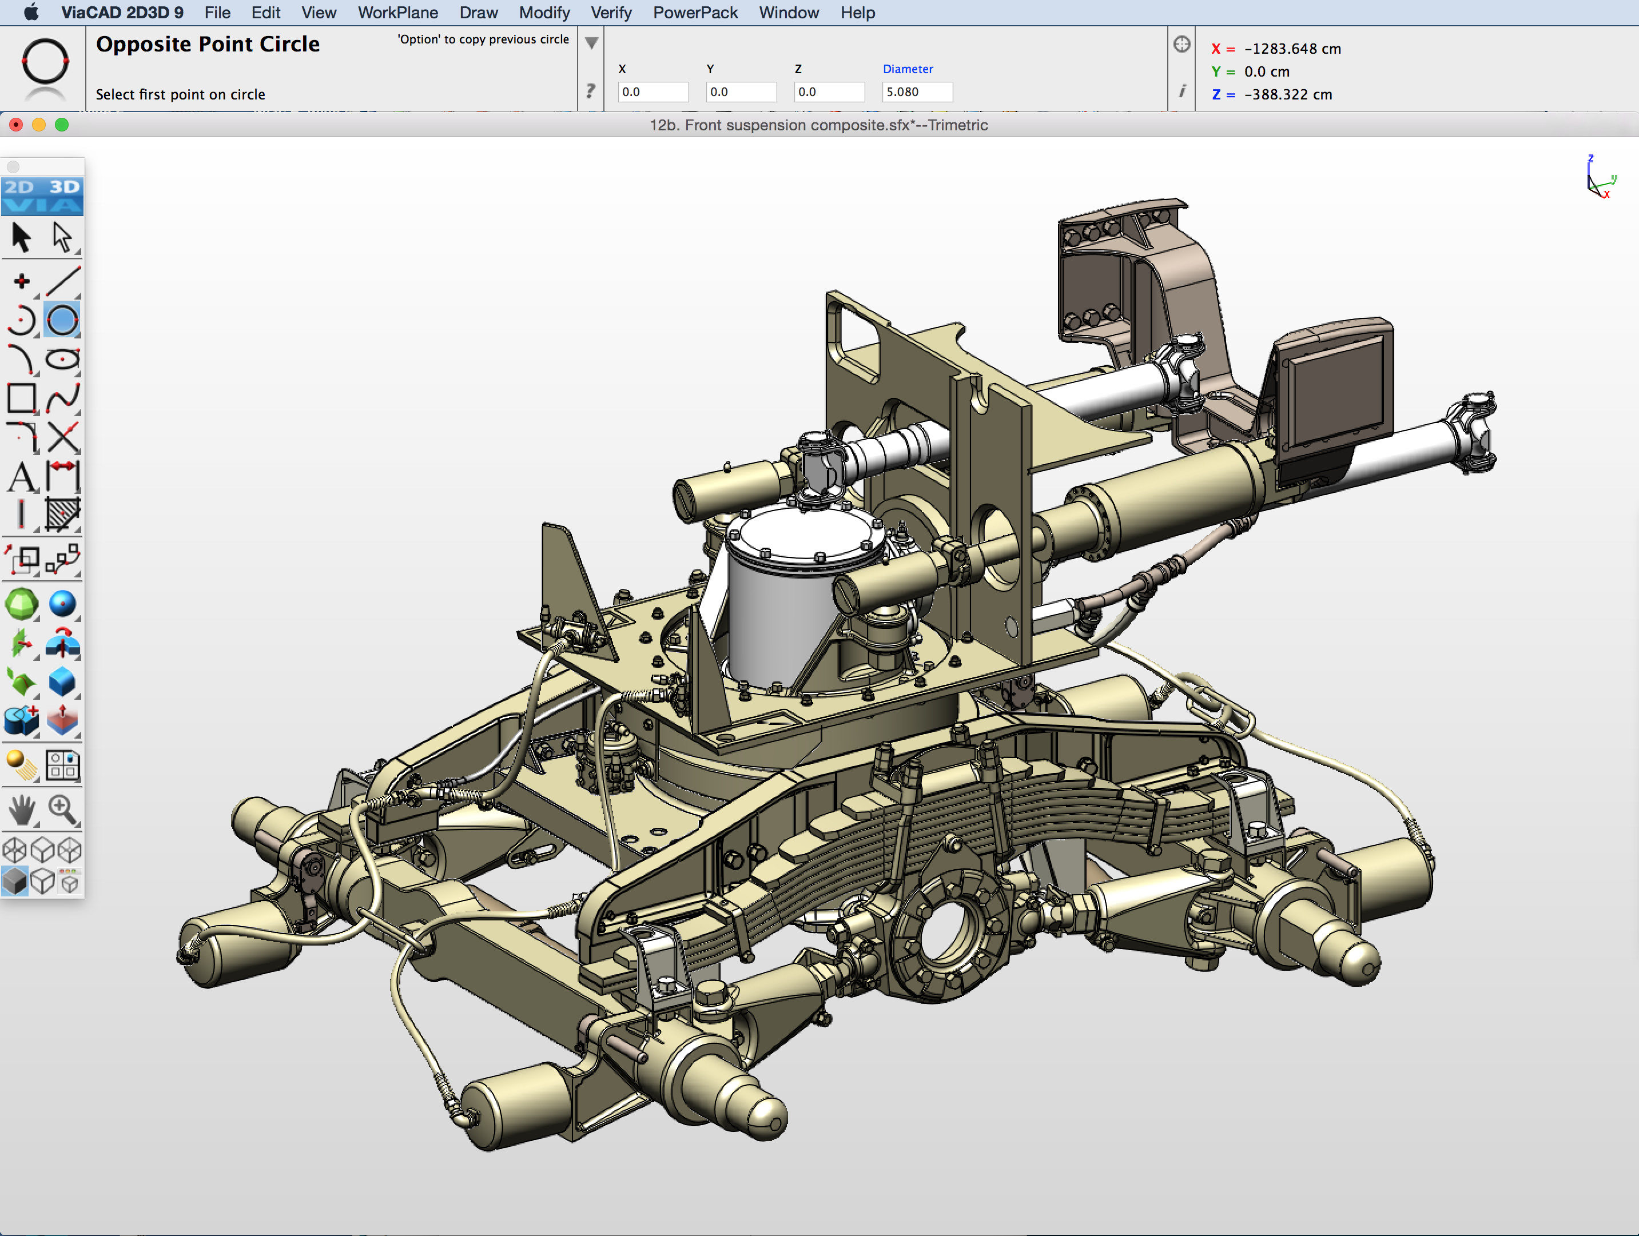Click the help question mark button

[x=589, y=90]
